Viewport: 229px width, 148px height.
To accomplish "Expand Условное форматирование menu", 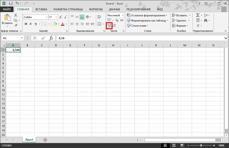I will click(147, 15).
